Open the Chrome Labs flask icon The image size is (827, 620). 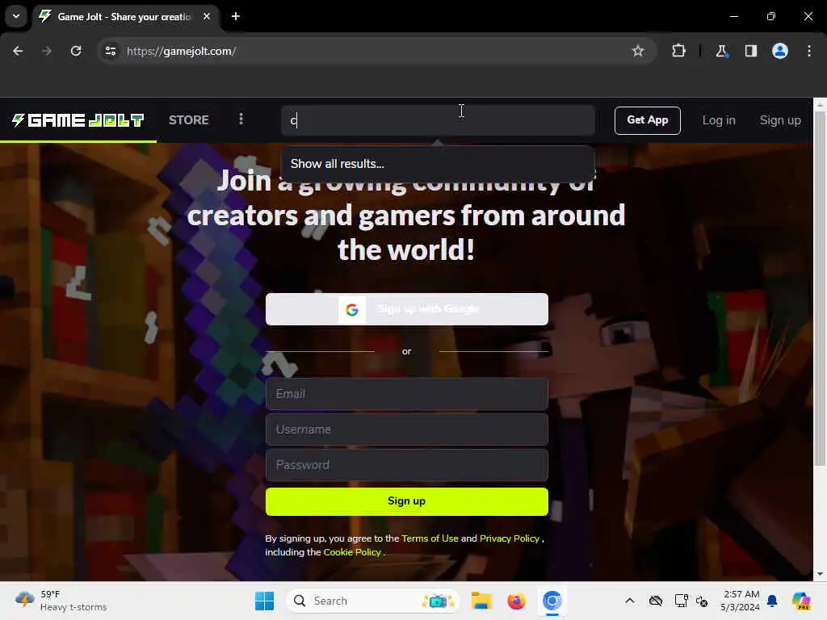pos(721,51)
